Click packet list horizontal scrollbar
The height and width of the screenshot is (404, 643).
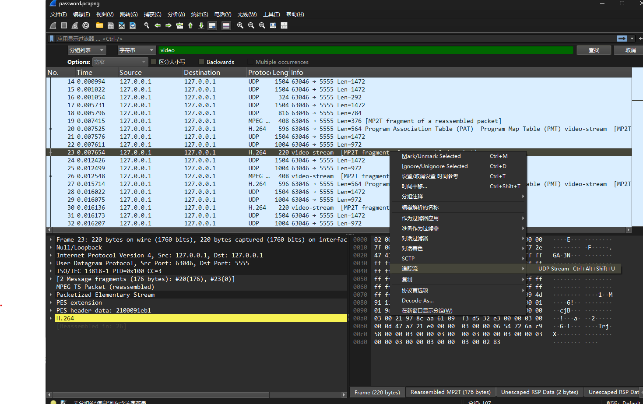point(339,229)
